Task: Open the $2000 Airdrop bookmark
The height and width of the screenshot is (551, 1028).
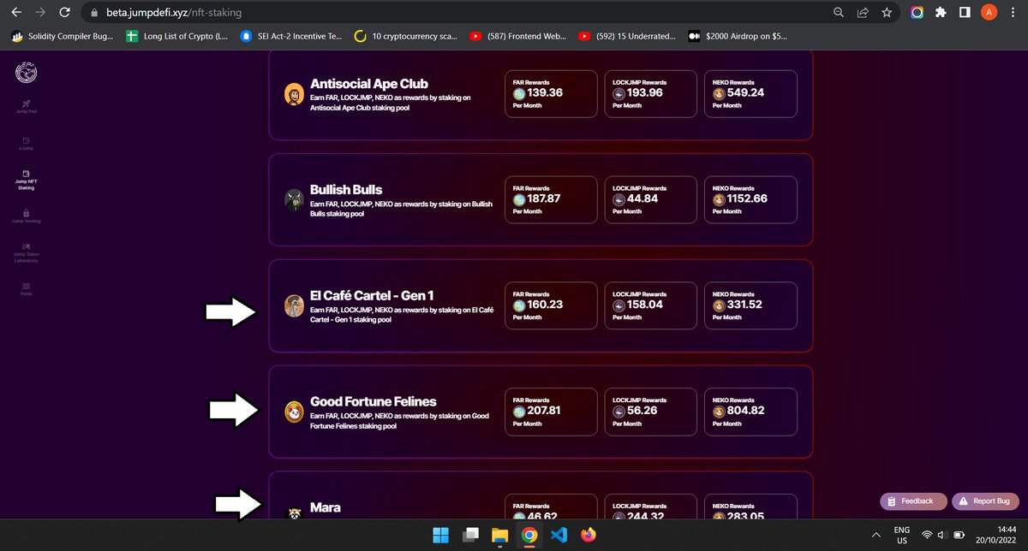Action: [738, 37]
